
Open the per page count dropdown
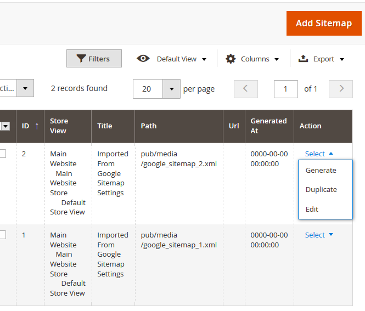pos(172,89)
